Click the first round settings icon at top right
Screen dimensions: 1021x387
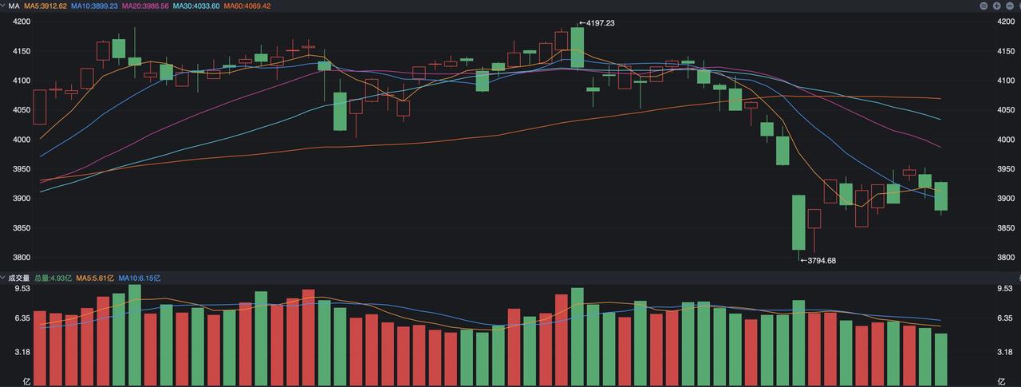tap(985, 6)
